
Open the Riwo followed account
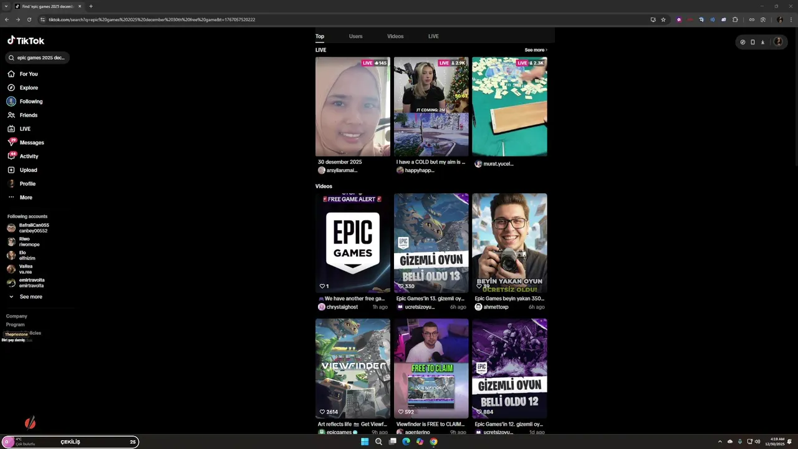click(23, 241)
